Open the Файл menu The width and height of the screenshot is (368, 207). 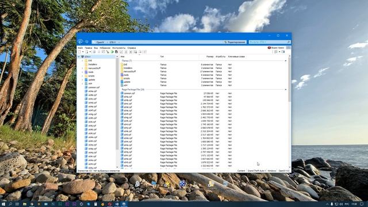[80, 48]
